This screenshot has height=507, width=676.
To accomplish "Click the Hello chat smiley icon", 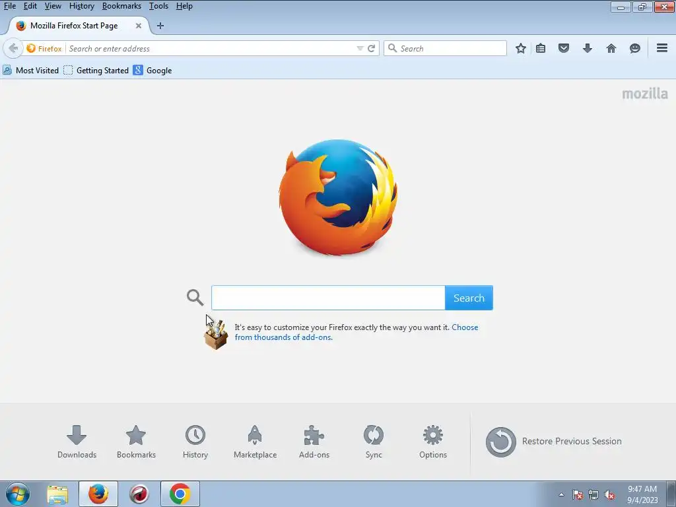I will click(634, 48).
